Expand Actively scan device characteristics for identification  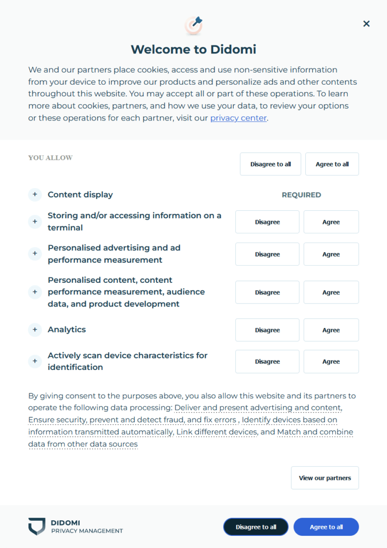35,361
